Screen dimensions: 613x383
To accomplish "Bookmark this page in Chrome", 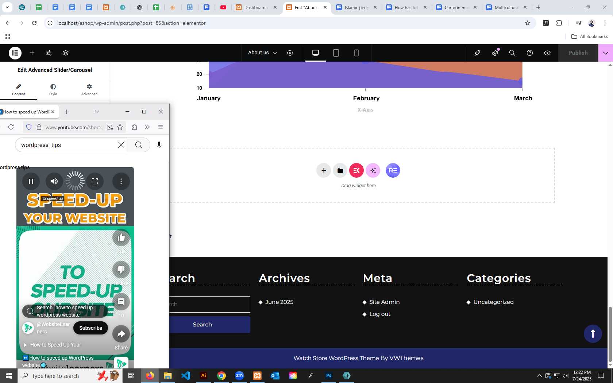I will [x=528, y=23].
